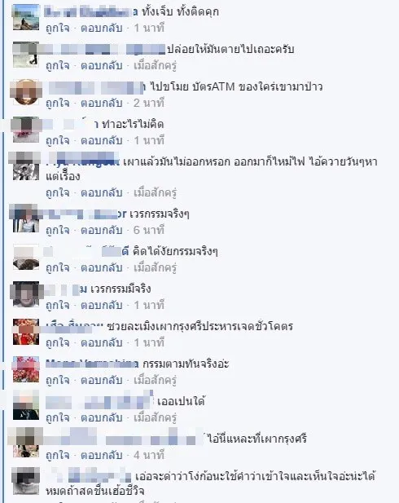The width and height of the screenshot is (399, 503).
Task: Reply to comment starting 'เผาแล้วมันไม่ออกหรอก'
Action: (101, 193)
